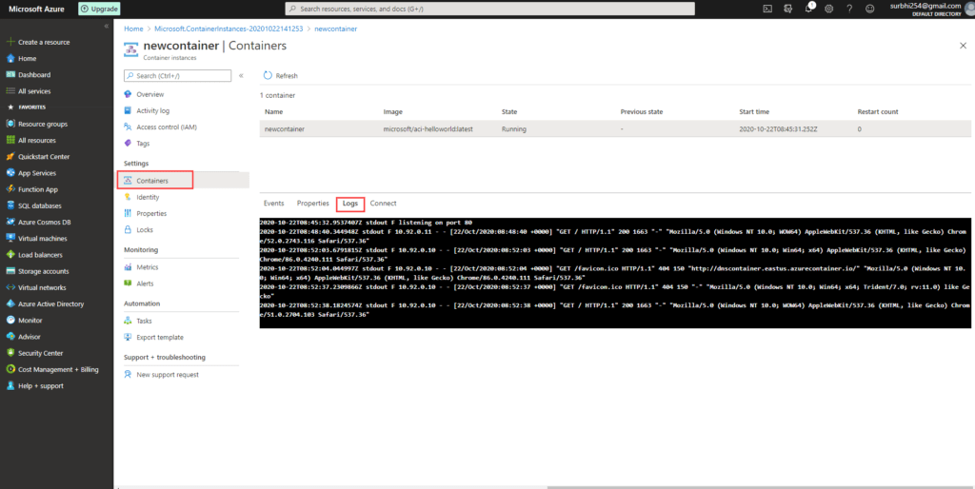
Task: Click the Refresh icon in containers toolbar
Action: [268, 75]
